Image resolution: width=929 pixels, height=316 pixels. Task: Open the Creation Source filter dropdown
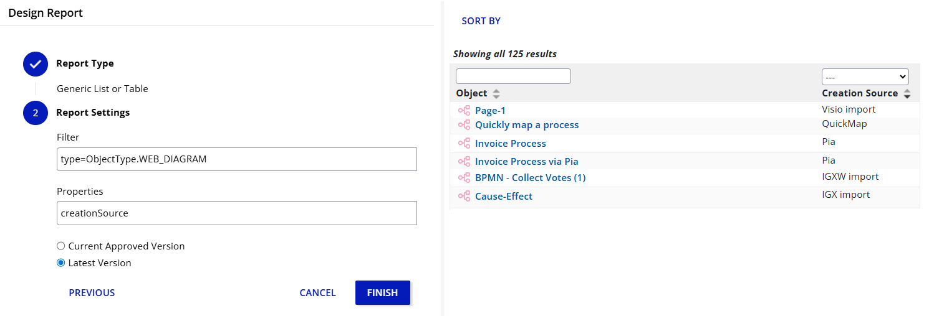coord(865,77)
